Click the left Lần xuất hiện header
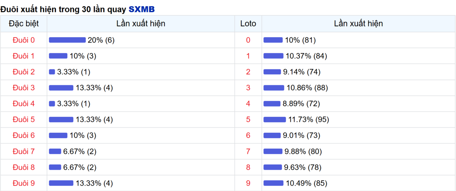Image resolution: width=456 pixels, height=191 pixels. [x=141, y=24]
